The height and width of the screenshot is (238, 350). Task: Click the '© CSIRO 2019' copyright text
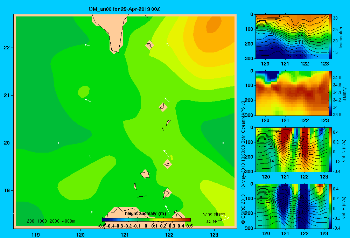coord(243,209)
